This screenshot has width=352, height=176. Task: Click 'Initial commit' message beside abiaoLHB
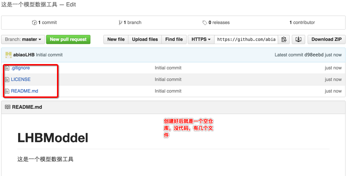[x=49, y=55]
